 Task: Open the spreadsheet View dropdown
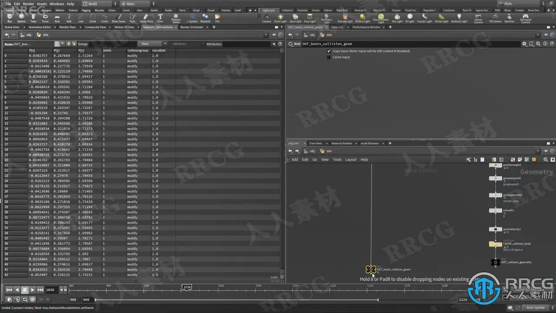pyautogui.click(x=152, y=44)
